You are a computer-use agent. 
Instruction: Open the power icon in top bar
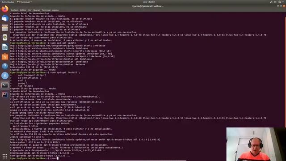pos(280,2)
